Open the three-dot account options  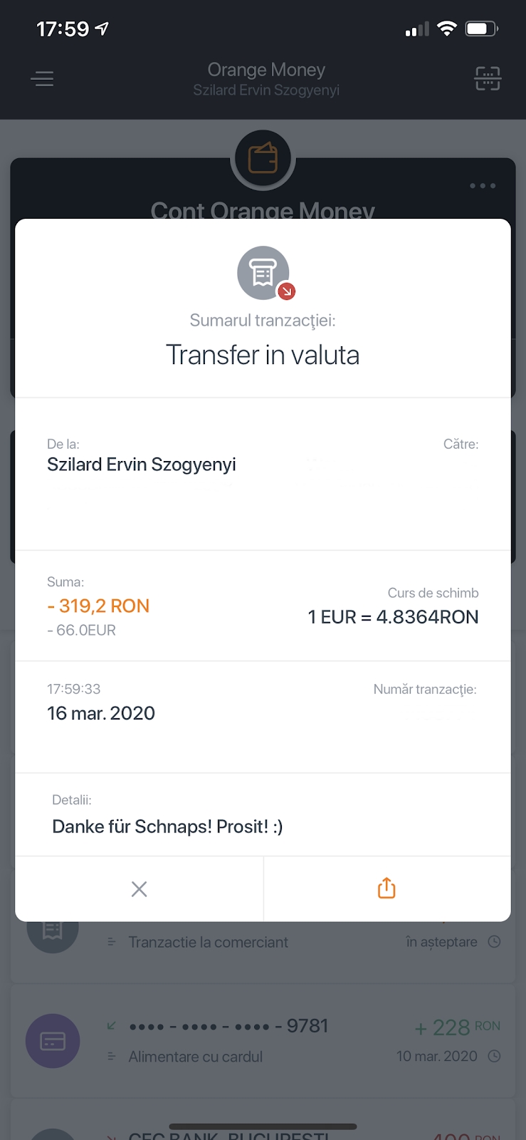click(x=483, y=186)
